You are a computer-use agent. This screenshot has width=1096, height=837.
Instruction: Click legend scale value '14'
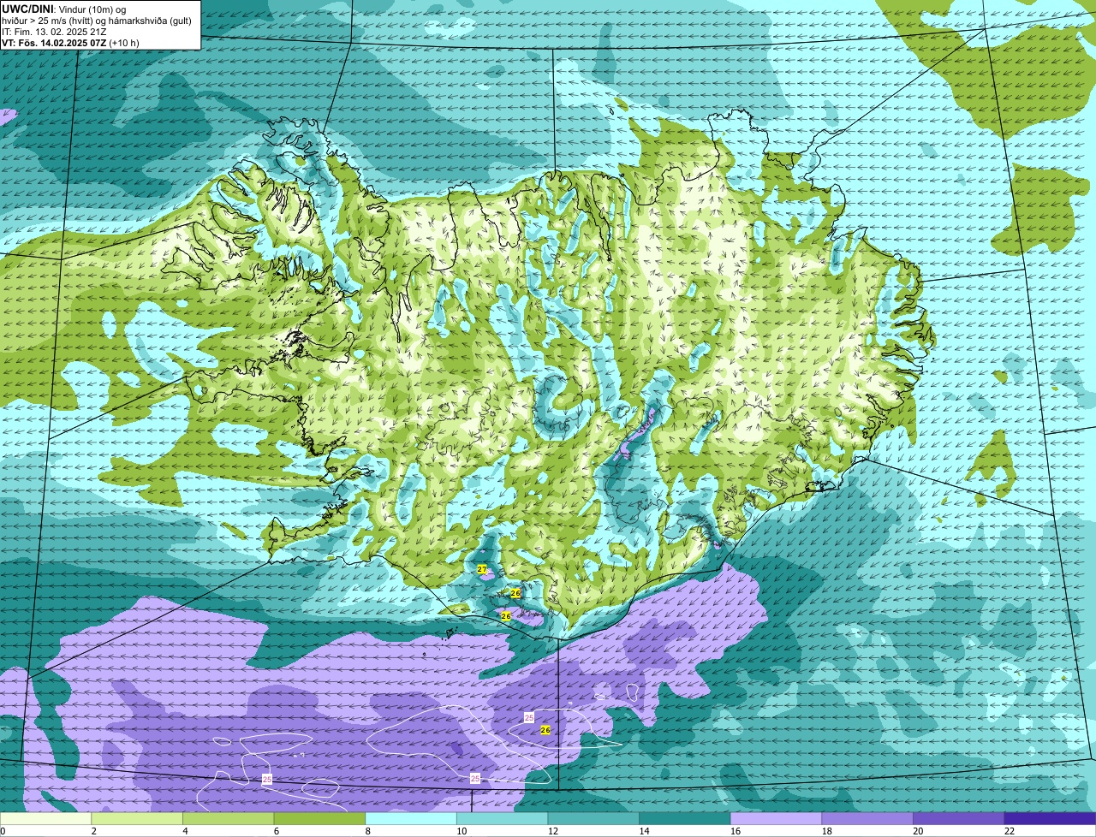[644, 831]
